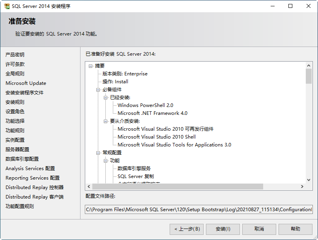318x240 pixels.
Task: Select 产品密钥 step in the sidebar
Action: coord(15,54)
